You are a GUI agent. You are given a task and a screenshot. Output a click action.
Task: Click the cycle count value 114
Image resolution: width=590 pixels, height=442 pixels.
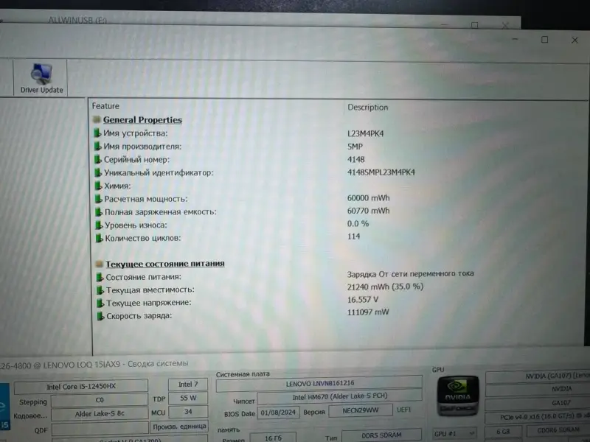[354, 236]
